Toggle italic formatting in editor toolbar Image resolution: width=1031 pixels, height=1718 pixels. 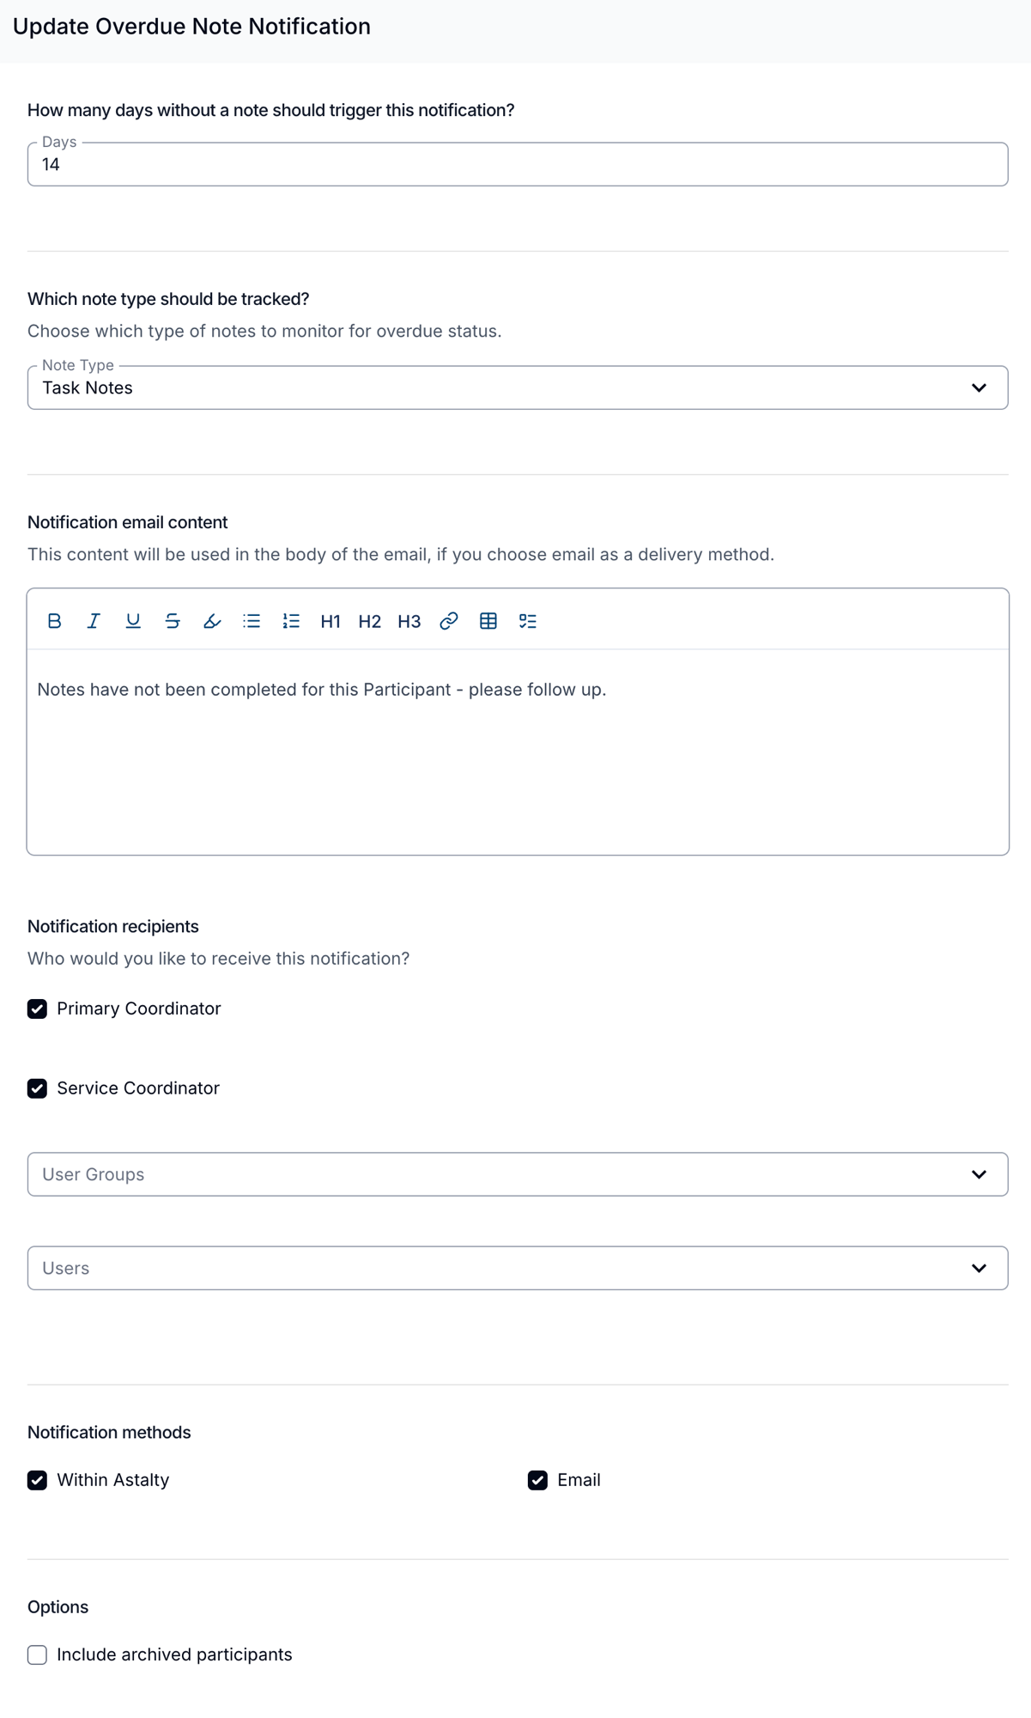tap(94, 621)
